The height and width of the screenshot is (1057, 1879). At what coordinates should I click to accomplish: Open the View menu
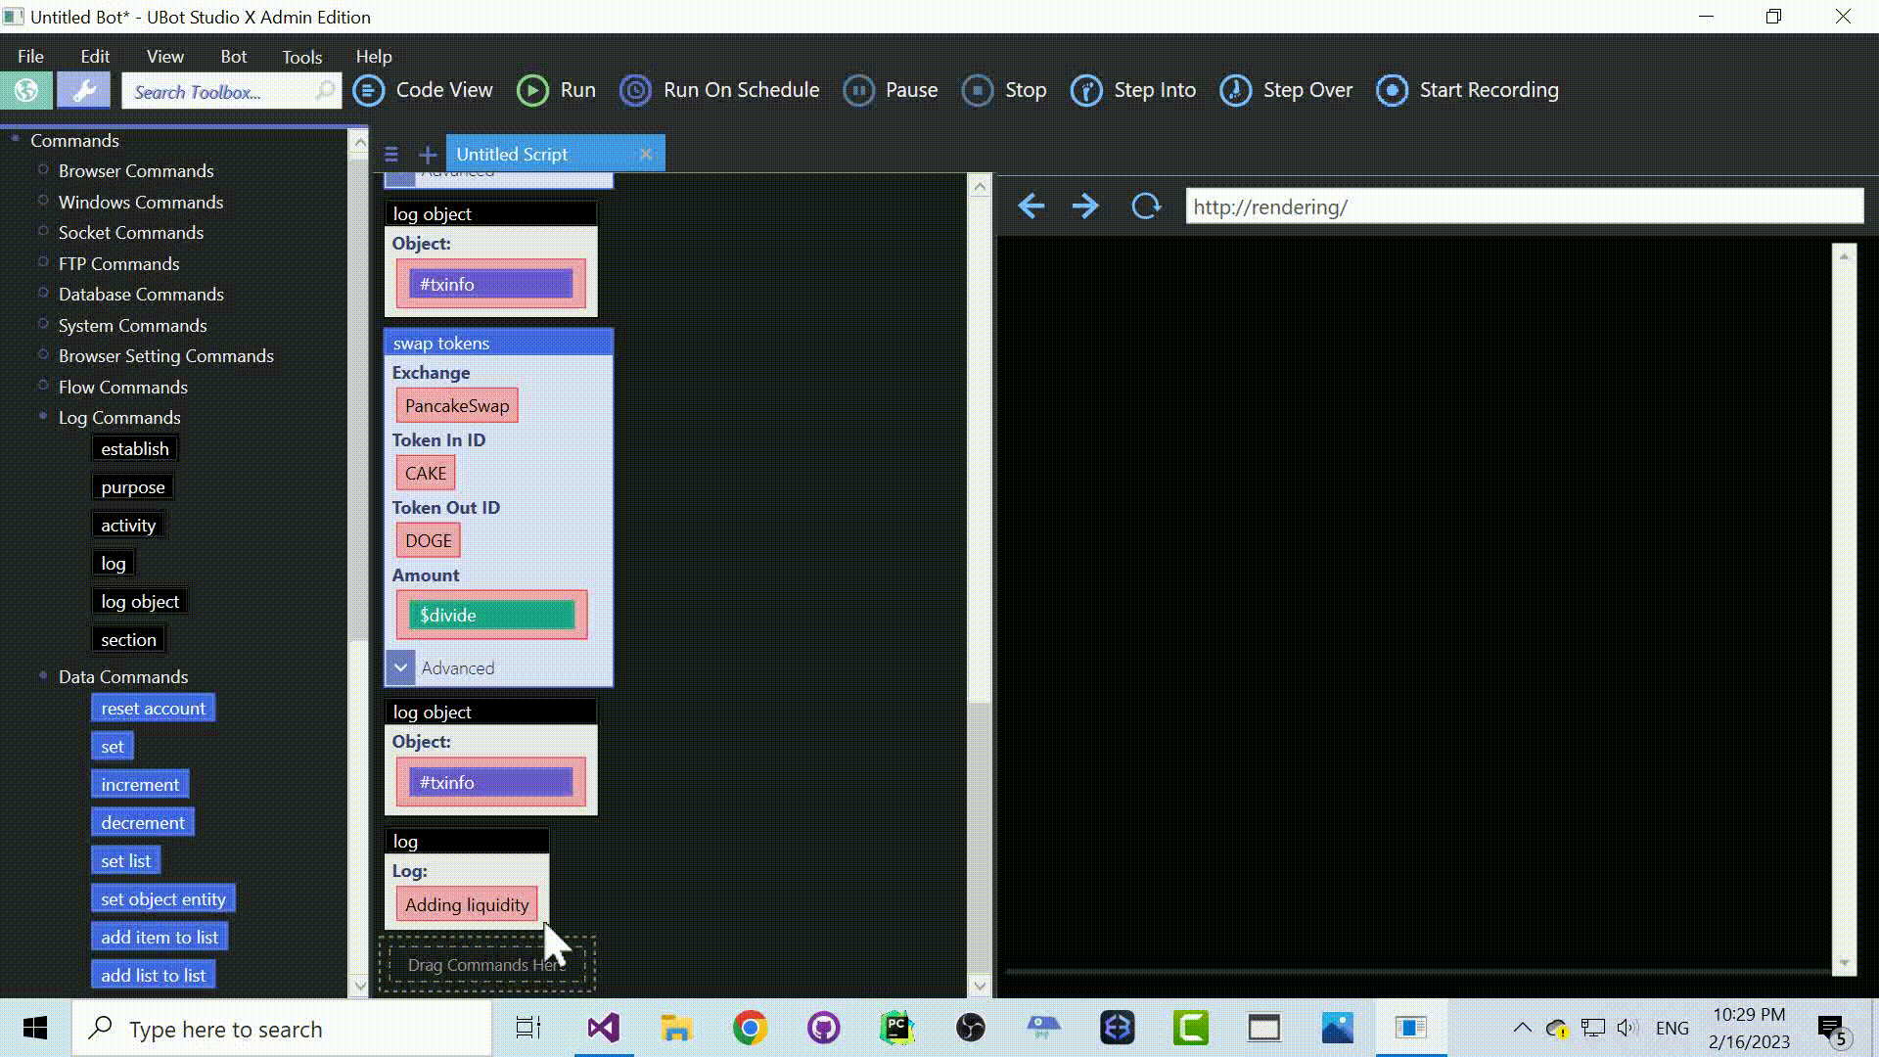pyautogui.click(x=164, y=57)
